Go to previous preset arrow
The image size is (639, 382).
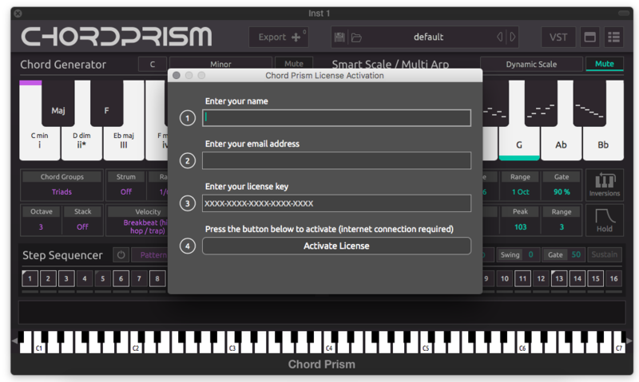500,37
